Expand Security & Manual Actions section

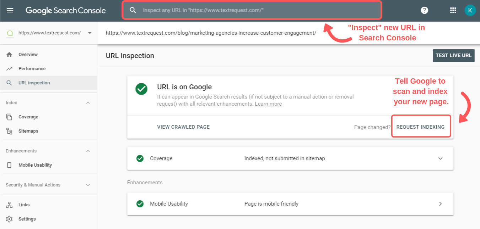pos(88,185)
